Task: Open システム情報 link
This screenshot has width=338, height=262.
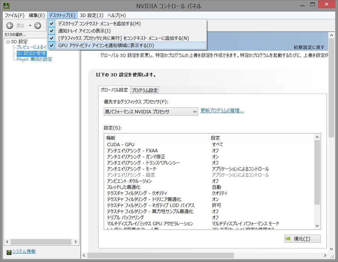Action: [24, 251]
